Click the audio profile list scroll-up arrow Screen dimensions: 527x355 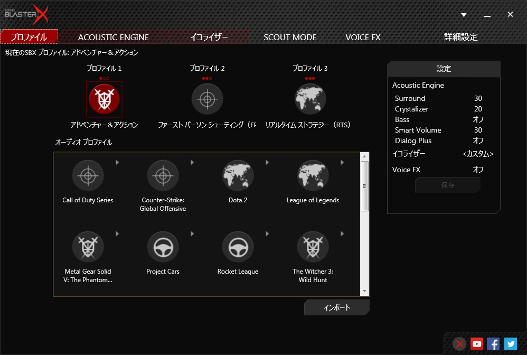coord(364,156)
